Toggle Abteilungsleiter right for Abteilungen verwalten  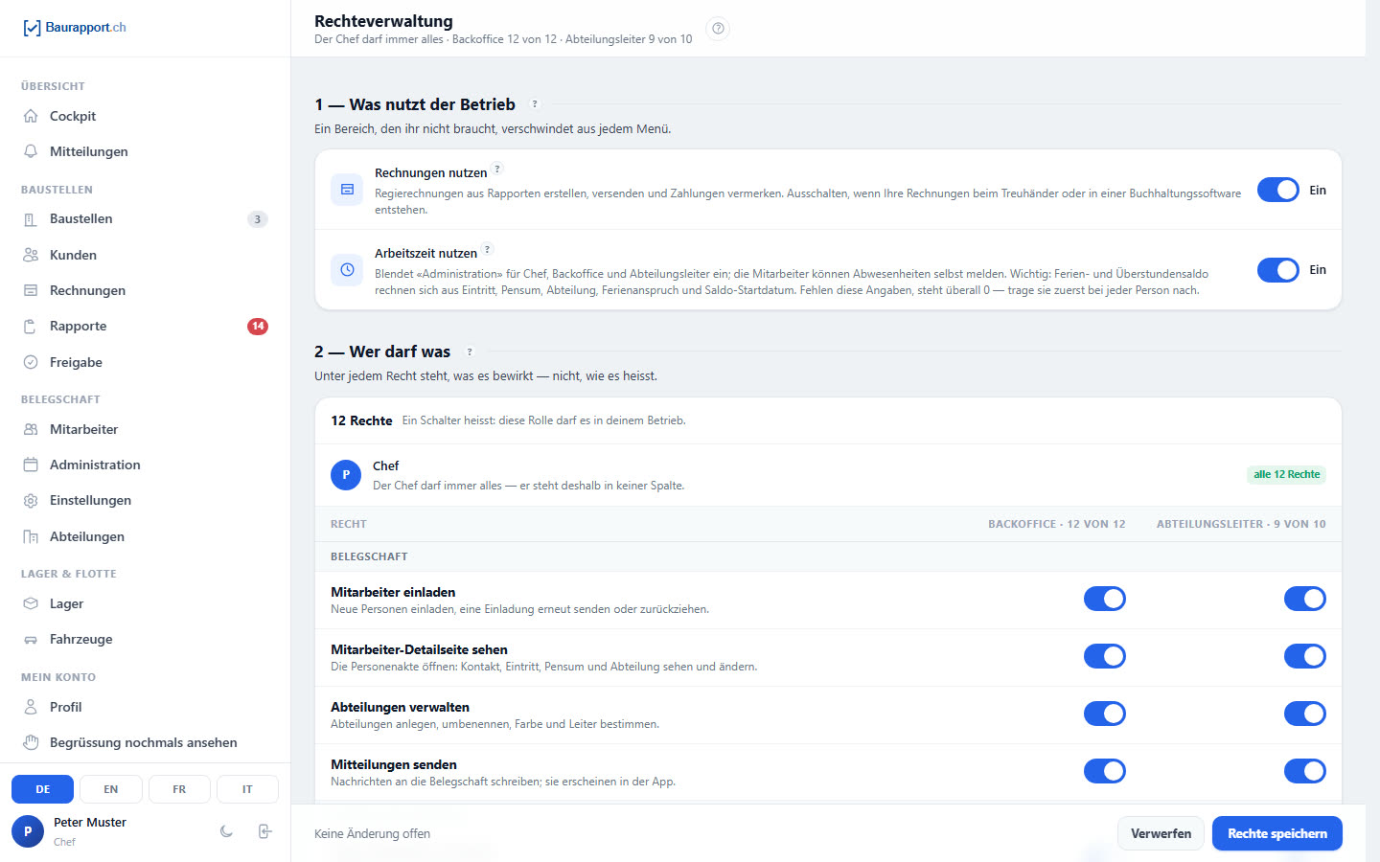[x=1305, y=714]
